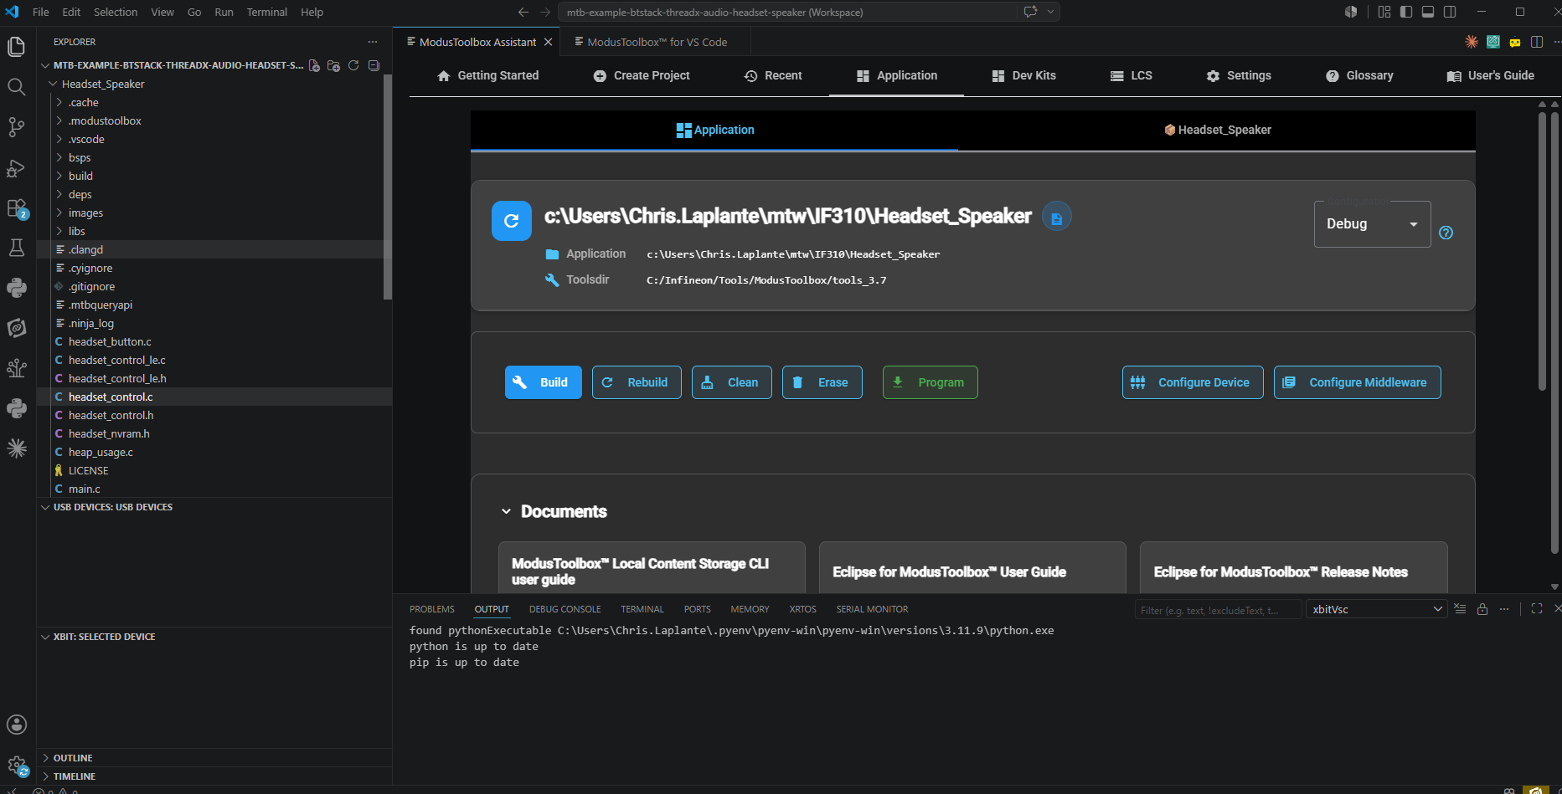This screenshot has height=794, width=1562.
Task: Collapse the USB DEVICES section
Action: [x=214, y=507]
